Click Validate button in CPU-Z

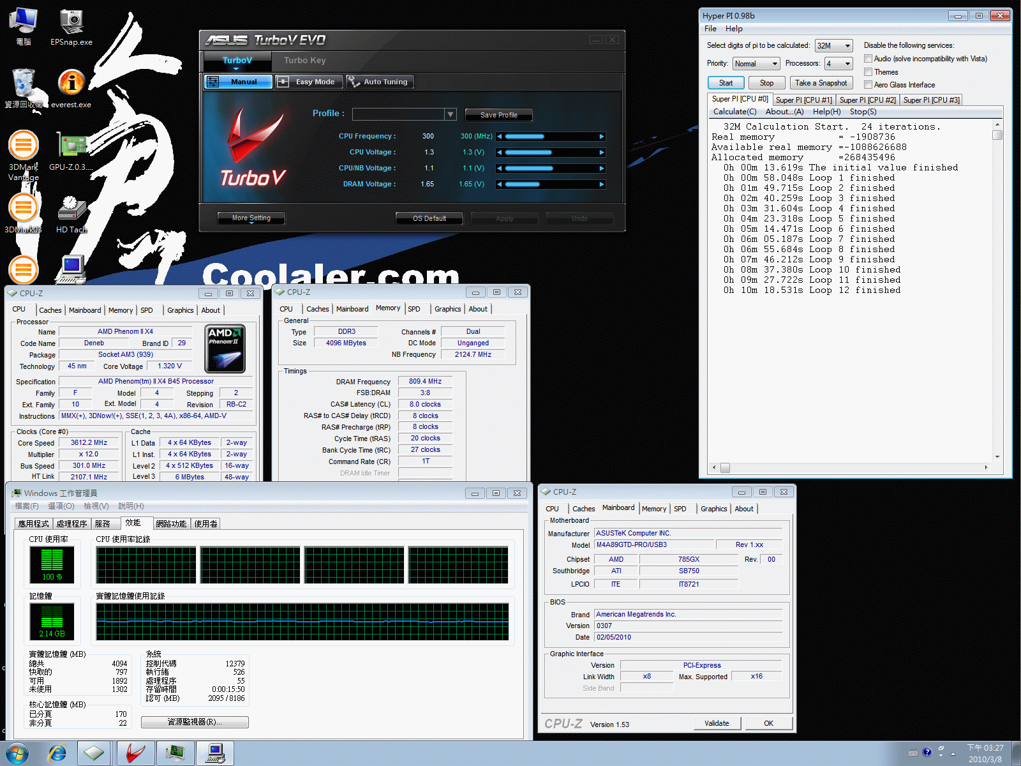pos(717,723)
